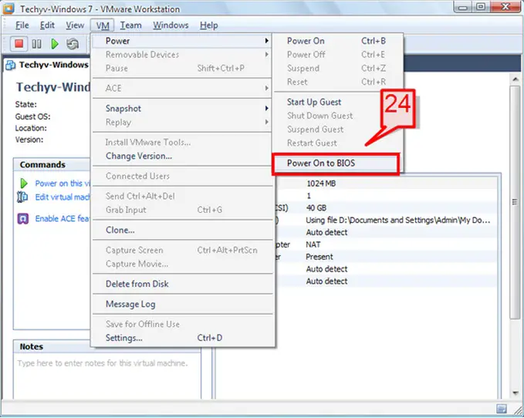
Task: Click the Notes text field
Action: [x=107, y=377]
